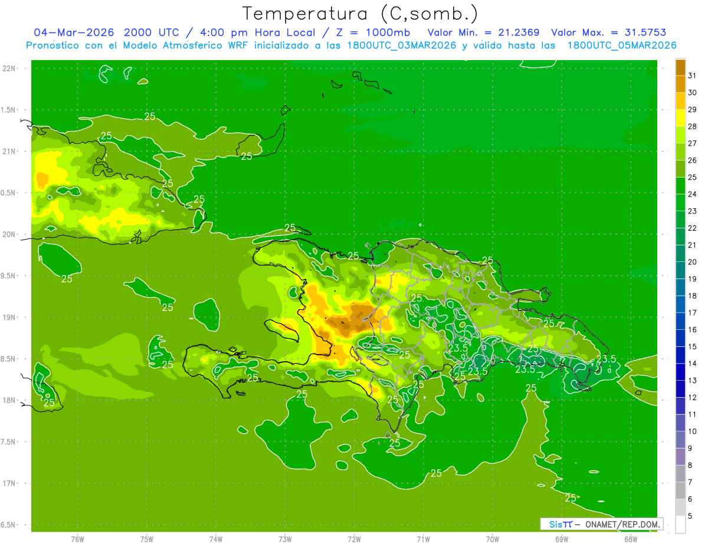Image resolution: width=708 pixels, height=547 pixels.
Task: Click the '2000 UTC' time label
Action: tap(152, 32)
